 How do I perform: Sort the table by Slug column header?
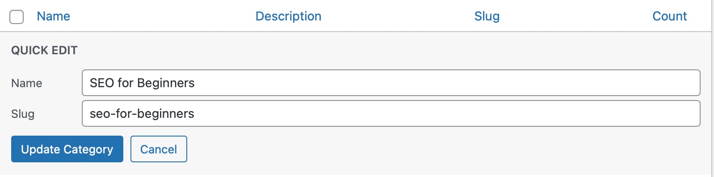[x=487, y=16]
